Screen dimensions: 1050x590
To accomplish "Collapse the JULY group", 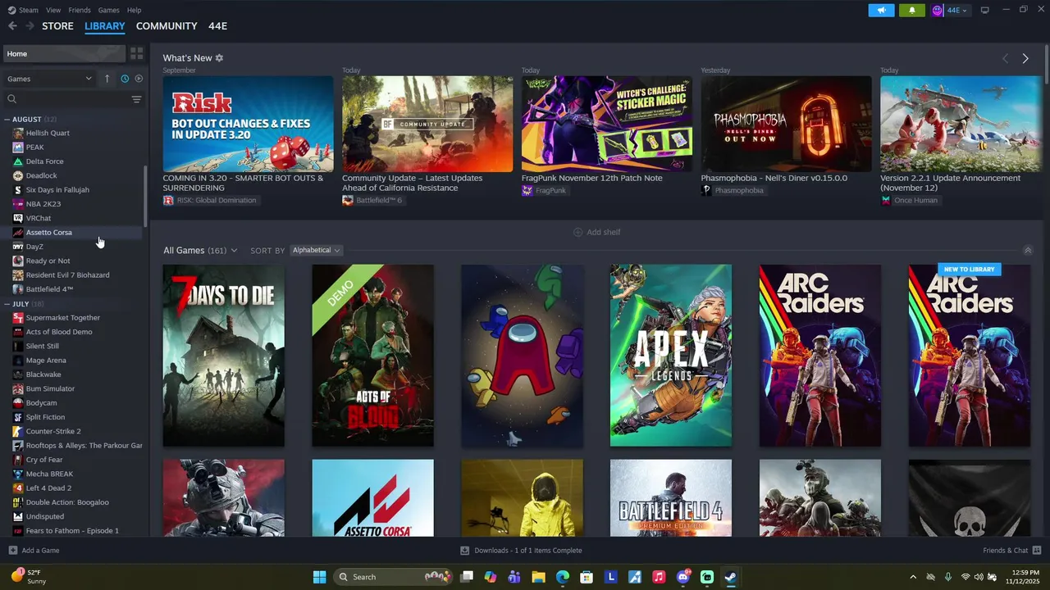I will 7,304.
